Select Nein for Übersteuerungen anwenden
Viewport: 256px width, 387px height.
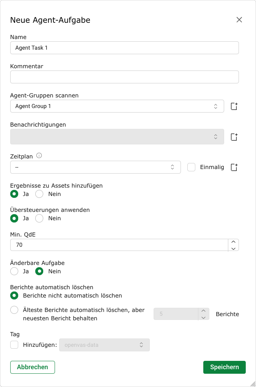point(39,218)
